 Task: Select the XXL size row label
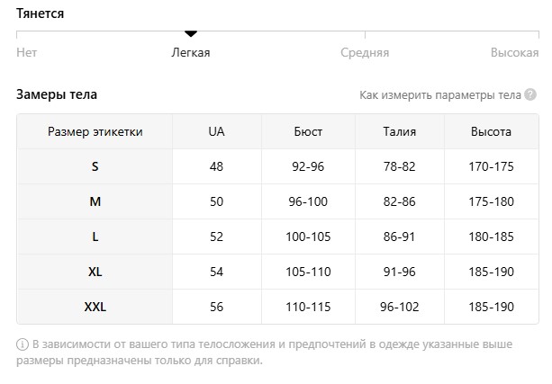[95, 307]
